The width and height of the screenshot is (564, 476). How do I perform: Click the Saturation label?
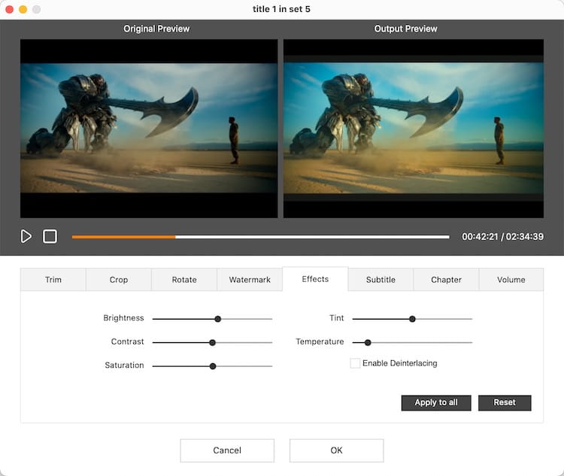(124, 365)
